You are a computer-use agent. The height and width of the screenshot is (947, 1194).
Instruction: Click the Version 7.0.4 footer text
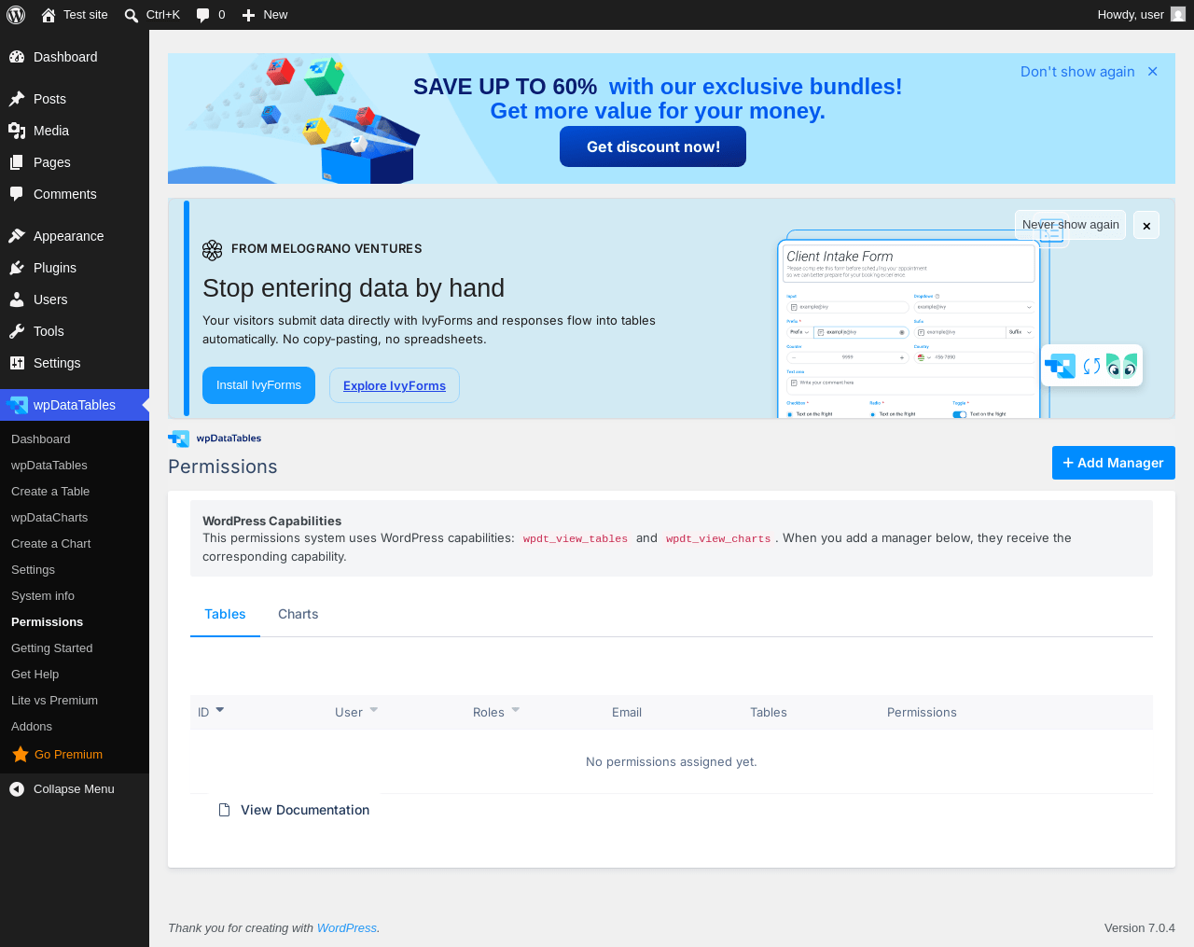[1140, 928]
